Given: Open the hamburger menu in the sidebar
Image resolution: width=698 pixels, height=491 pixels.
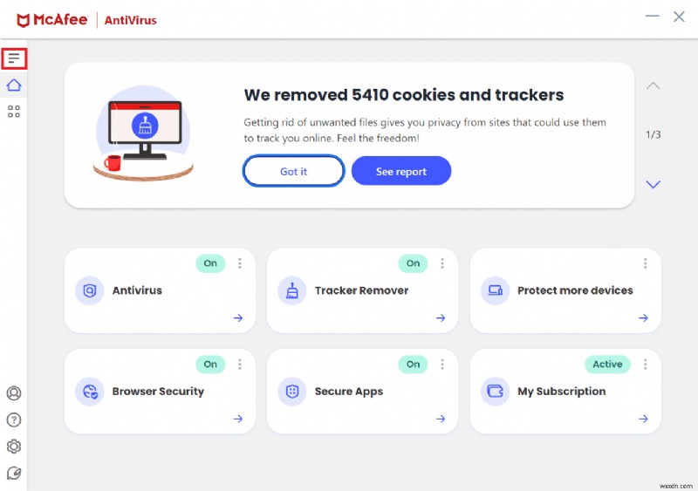Looking at the screenshot, I should click(14, 58).
